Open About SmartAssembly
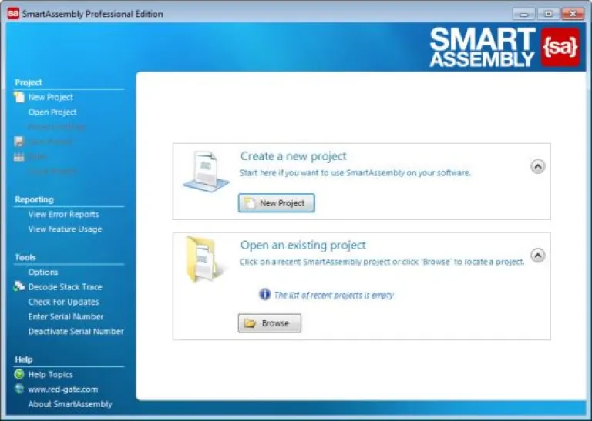 point(70,403)
